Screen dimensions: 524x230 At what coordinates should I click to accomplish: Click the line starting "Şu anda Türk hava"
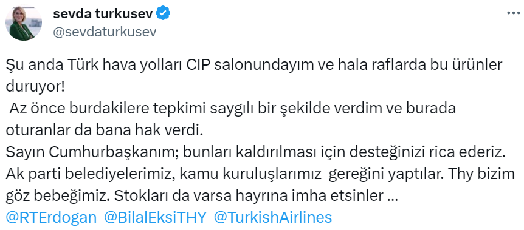[x=254, y=66]
